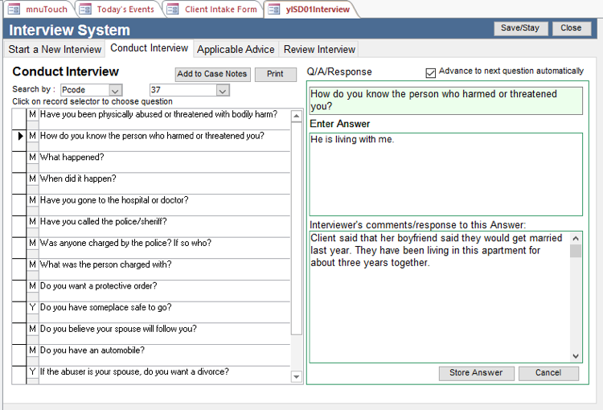Viewport: 603px width, 410px height.
Task: Click Cancel below the comments box
Action: click(x=548, y=373)
